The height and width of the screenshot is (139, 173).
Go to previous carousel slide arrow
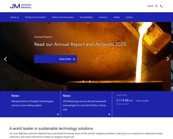pyautogui.click(x=5, y=59)
